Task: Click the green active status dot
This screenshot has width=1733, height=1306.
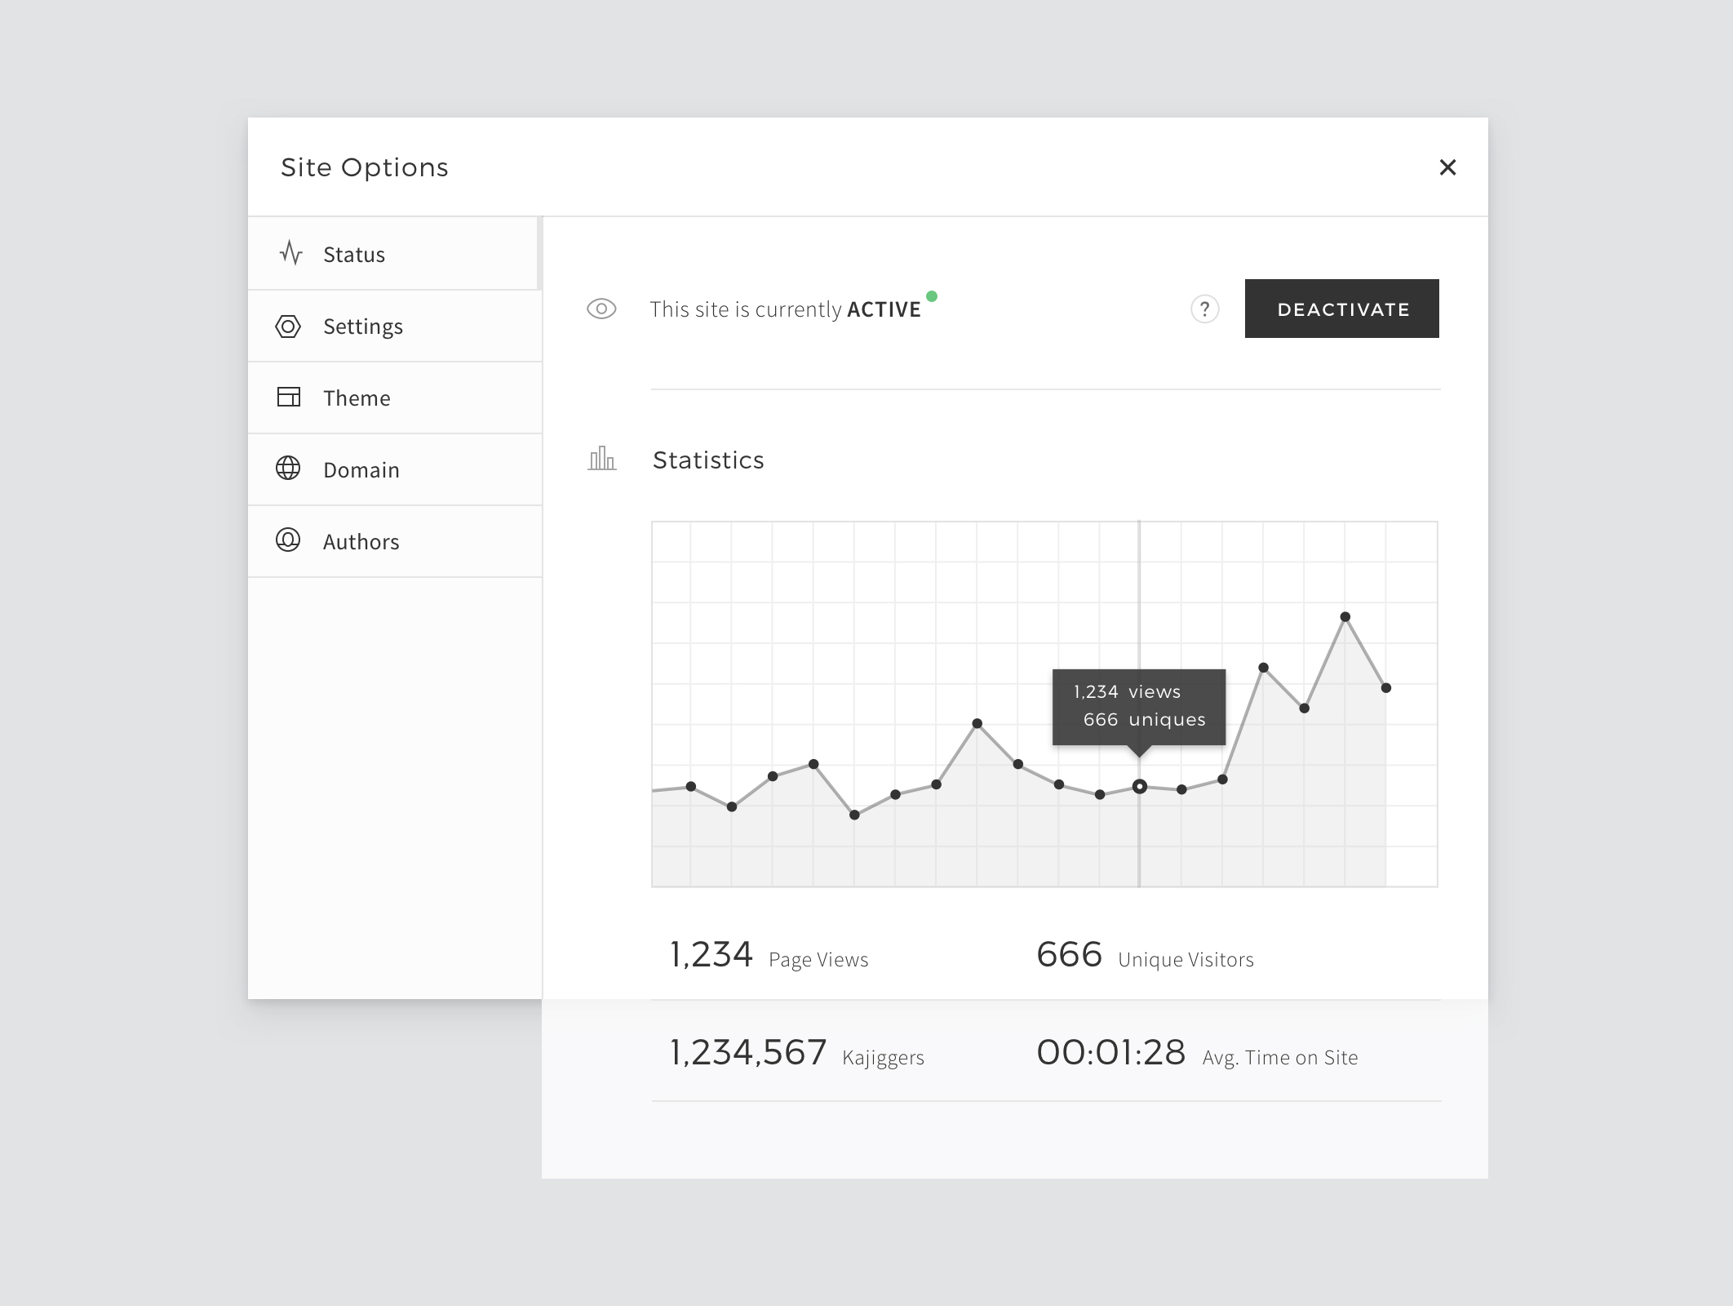Action: point(932,296)
